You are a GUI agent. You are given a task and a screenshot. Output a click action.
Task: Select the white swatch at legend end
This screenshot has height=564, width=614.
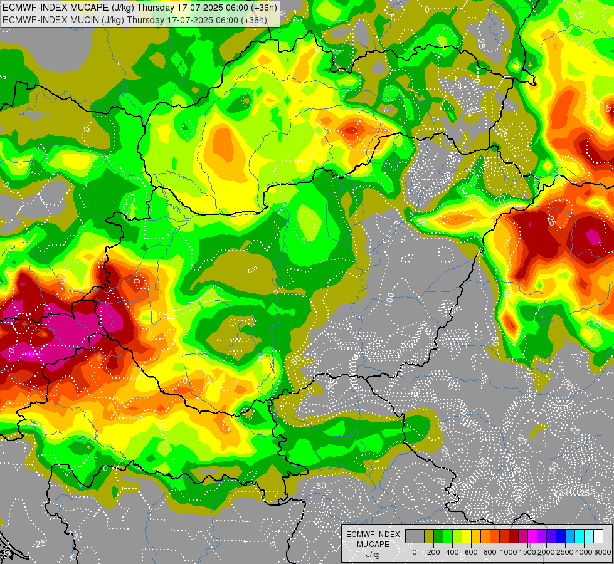(599, 536)
